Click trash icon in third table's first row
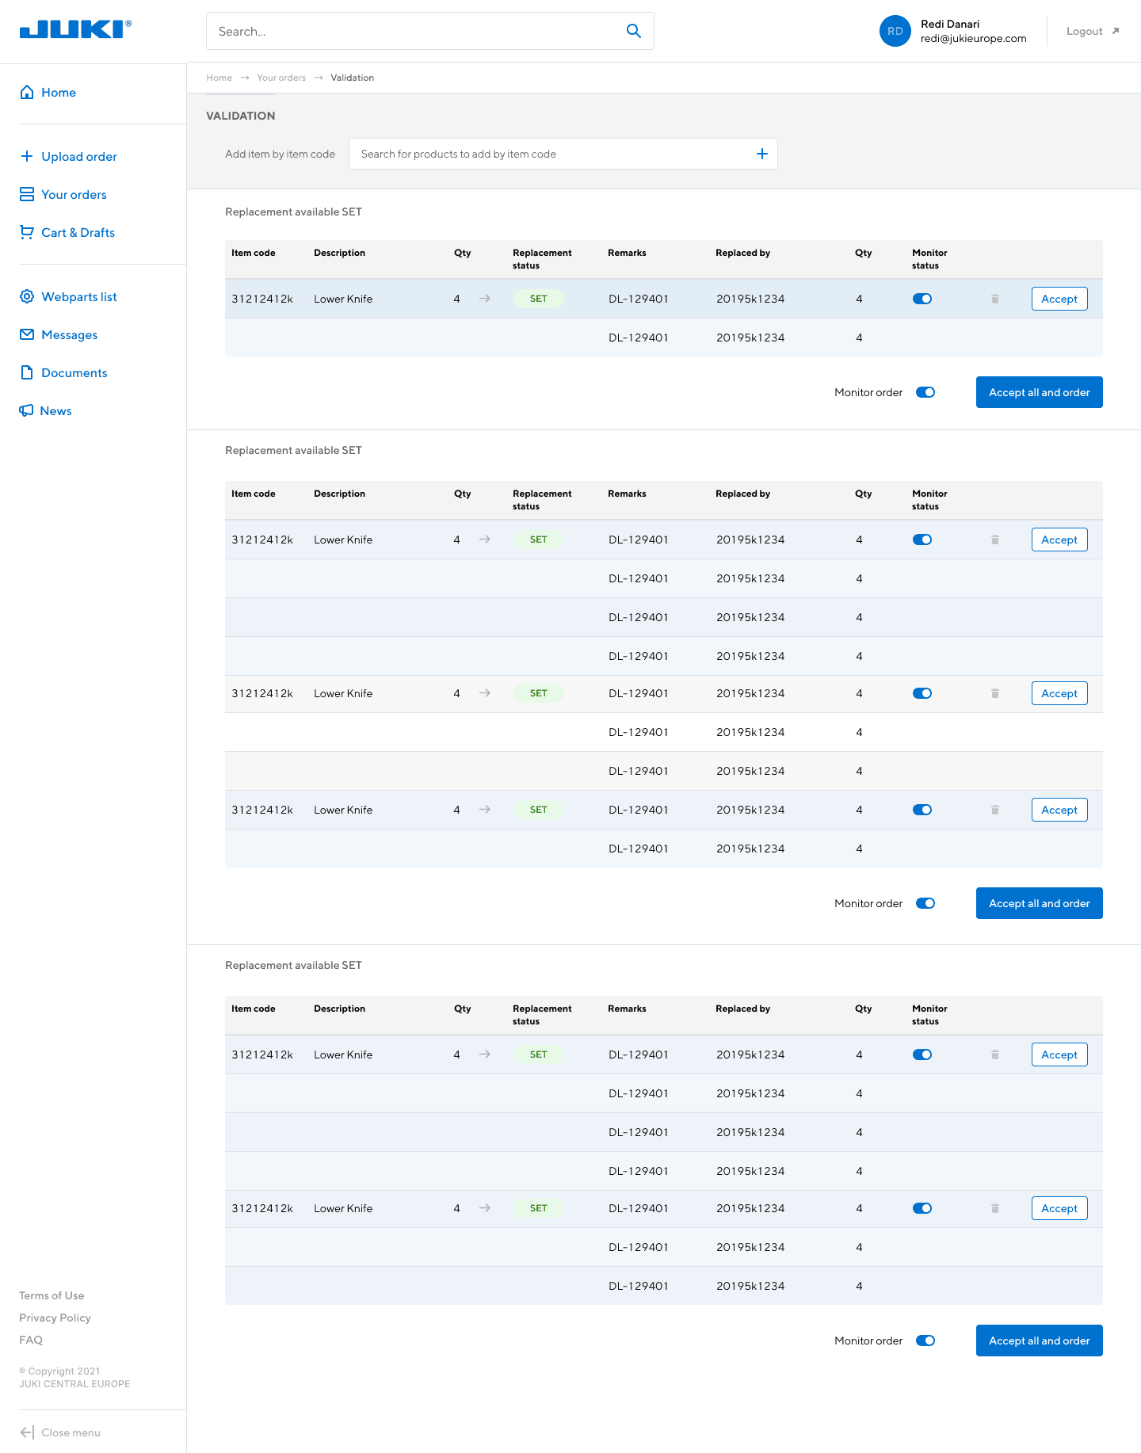This screenshot has width=1141, height=1453. (995, 1054)
